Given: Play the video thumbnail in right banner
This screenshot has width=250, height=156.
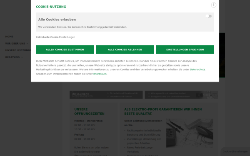Looking at the screenshot, I should pos(200,95).
